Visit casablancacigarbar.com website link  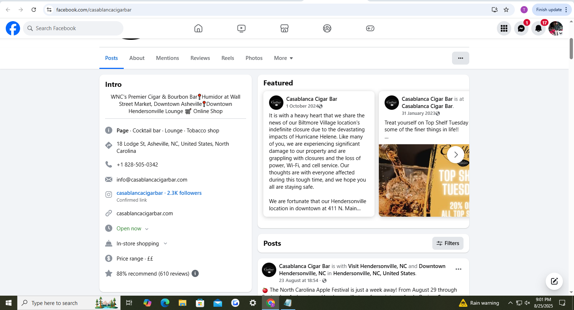[x=145, y=213]
